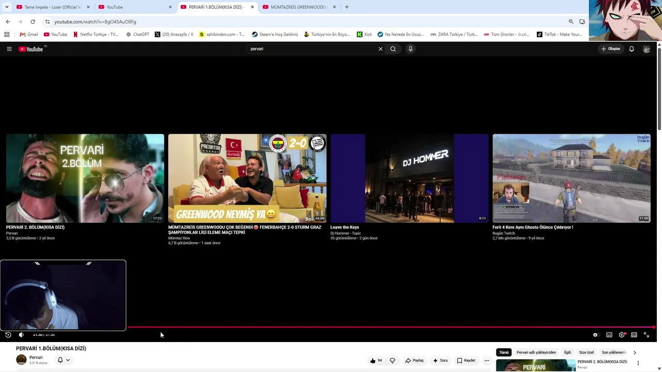Open a new browser tab with plus
Screen dimensions: 662x372
tap(347, 7)
